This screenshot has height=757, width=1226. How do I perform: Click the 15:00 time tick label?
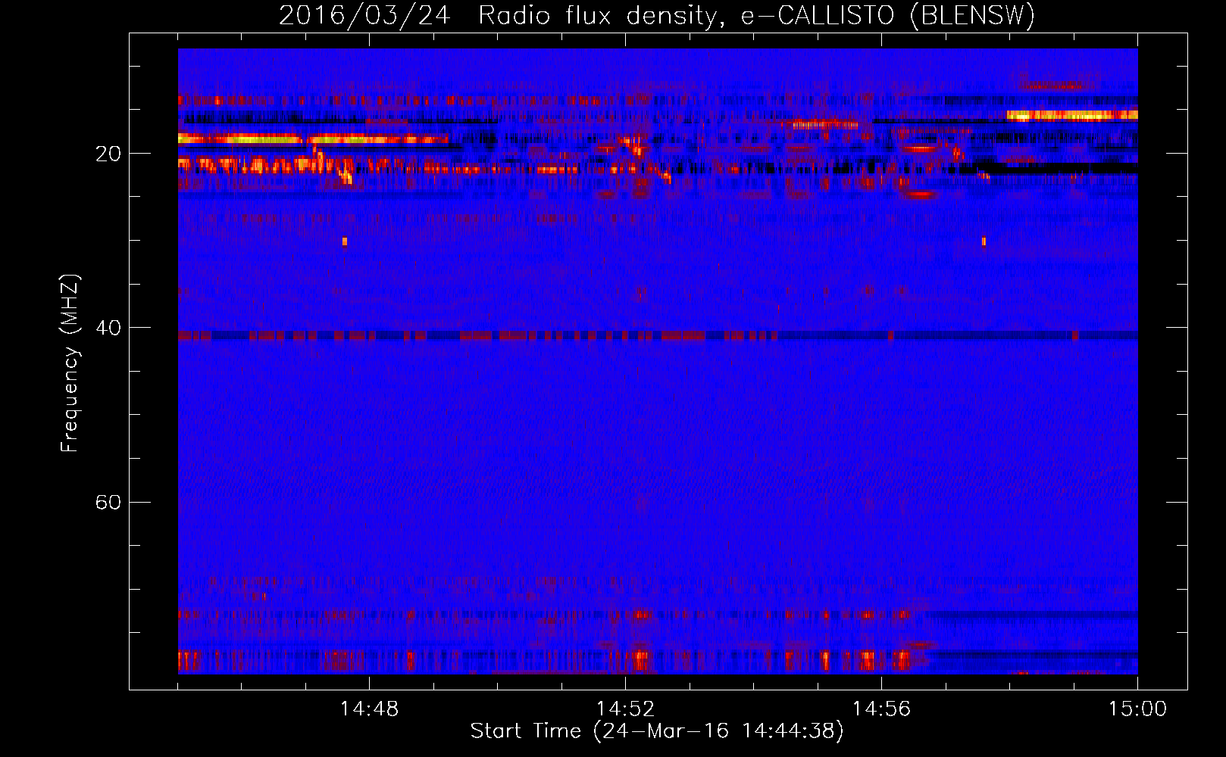(1137, 709)
